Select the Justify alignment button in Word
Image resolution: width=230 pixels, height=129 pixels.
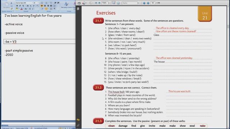[x=51, y=6]
